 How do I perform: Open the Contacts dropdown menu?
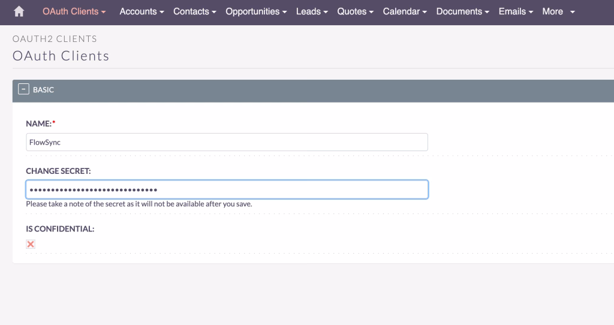pos(195,11)
